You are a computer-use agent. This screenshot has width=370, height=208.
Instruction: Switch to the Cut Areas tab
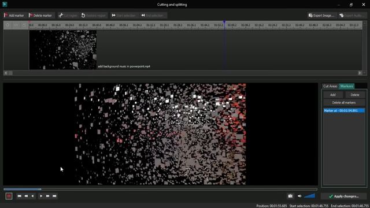(330, 86)
